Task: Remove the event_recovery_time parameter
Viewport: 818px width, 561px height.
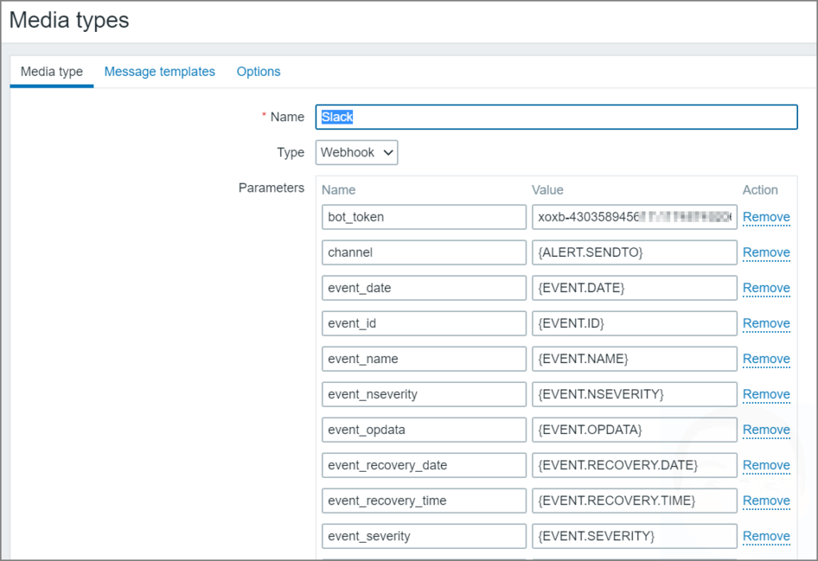Action: click(765, 500)
